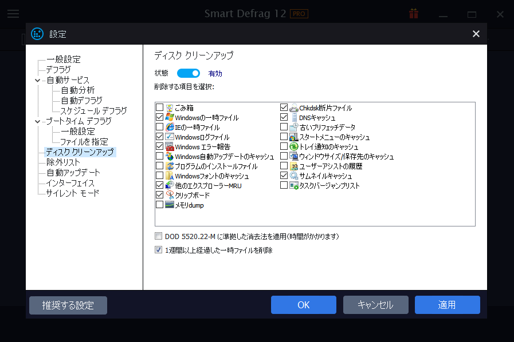Viewport: 514px width, 342px height.
Task: Open スケジュール デフラグ settings
Action: click(x=94, y=111)
